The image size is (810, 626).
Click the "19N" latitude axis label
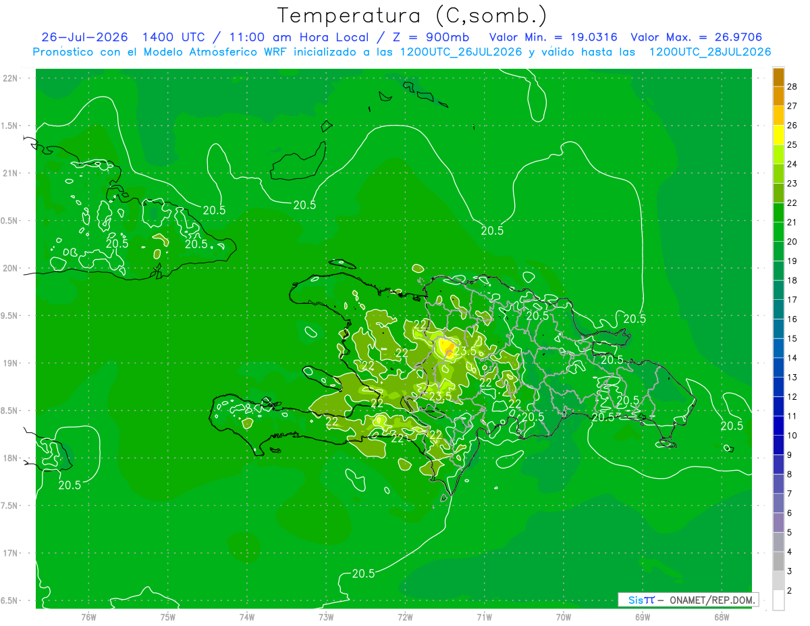[10, 363]
